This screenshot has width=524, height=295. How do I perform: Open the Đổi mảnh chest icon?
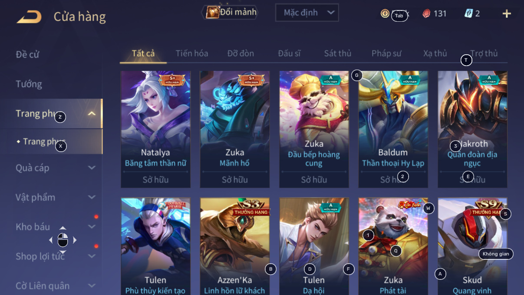click(x=212, y=12)
